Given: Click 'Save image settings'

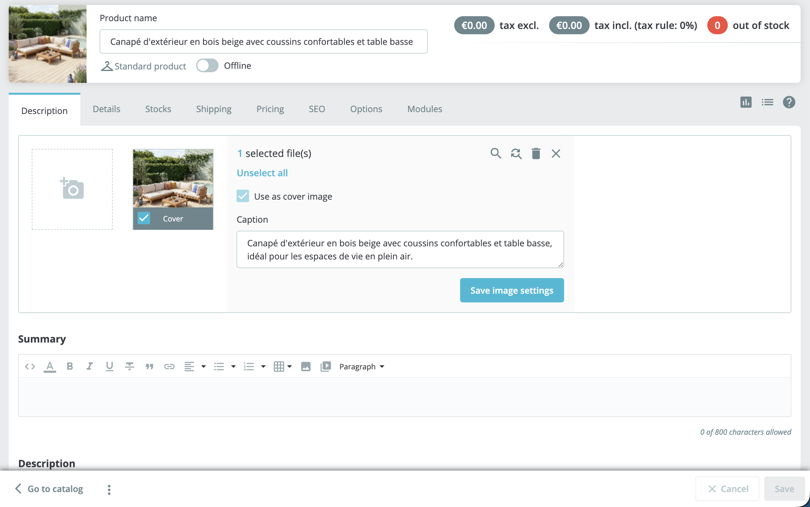Looking at the screenshot, I should (x=512, y=290).
